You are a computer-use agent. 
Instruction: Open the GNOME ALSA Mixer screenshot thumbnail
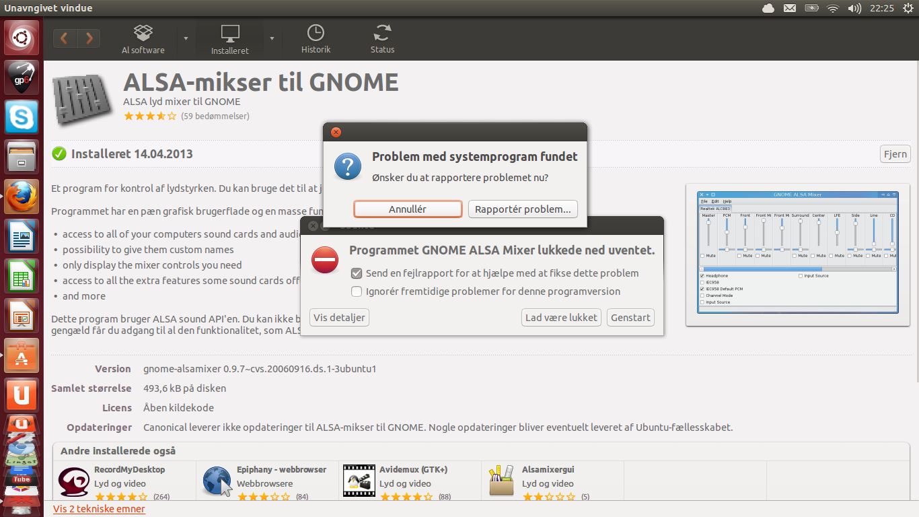click(797, 254)
